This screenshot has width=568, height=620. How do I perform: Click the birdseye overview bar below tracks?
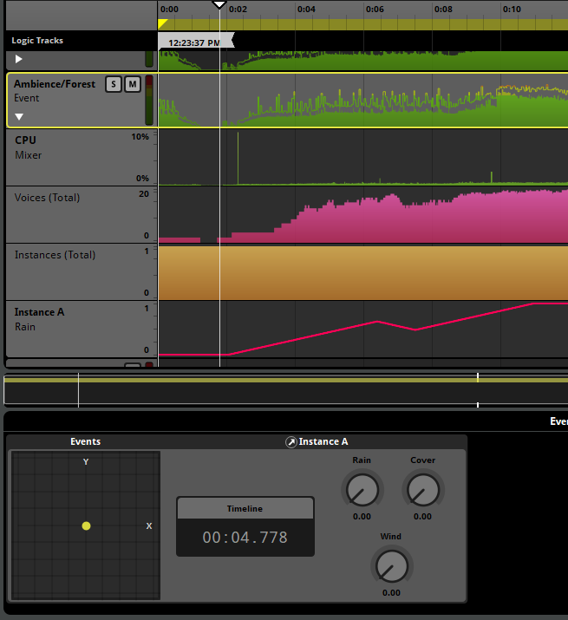click(x=286, y=391)
